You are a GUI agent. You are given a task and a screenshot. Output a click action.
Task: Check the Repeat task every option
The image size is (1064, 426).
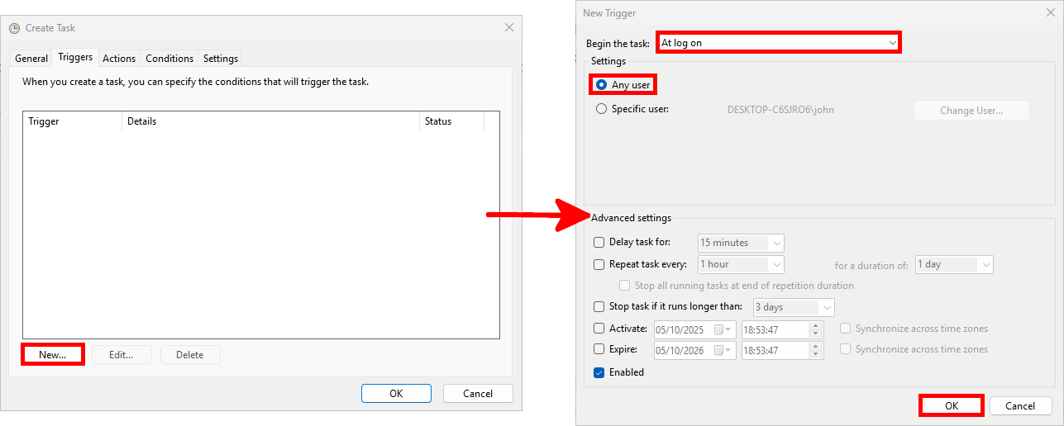pyautogui.click(x=599, y=265)
